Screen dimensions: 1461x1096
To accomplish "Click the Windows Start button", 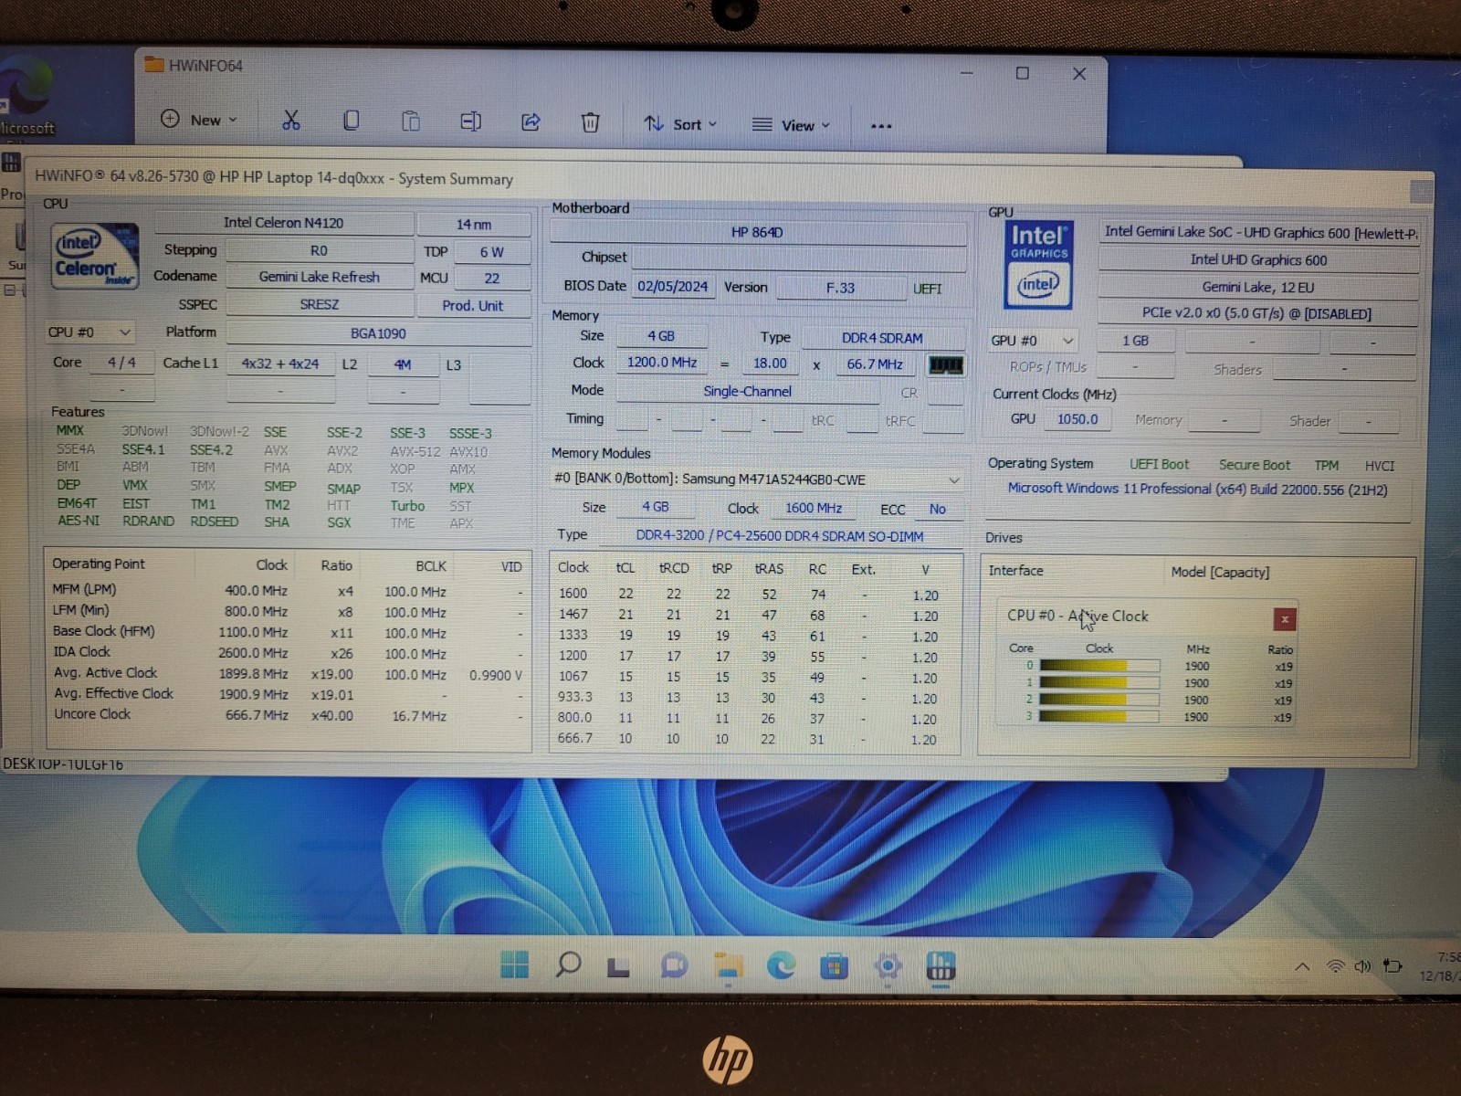I will click(x=514, y=964).
